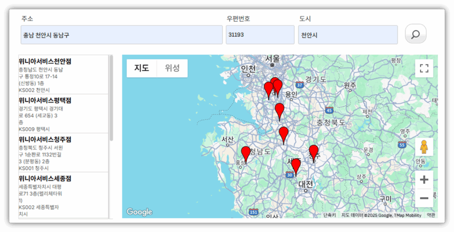The height and width of the screenshot is (232, 454).
Task: Click the route 151 shield on map
Action: point(253,213)
